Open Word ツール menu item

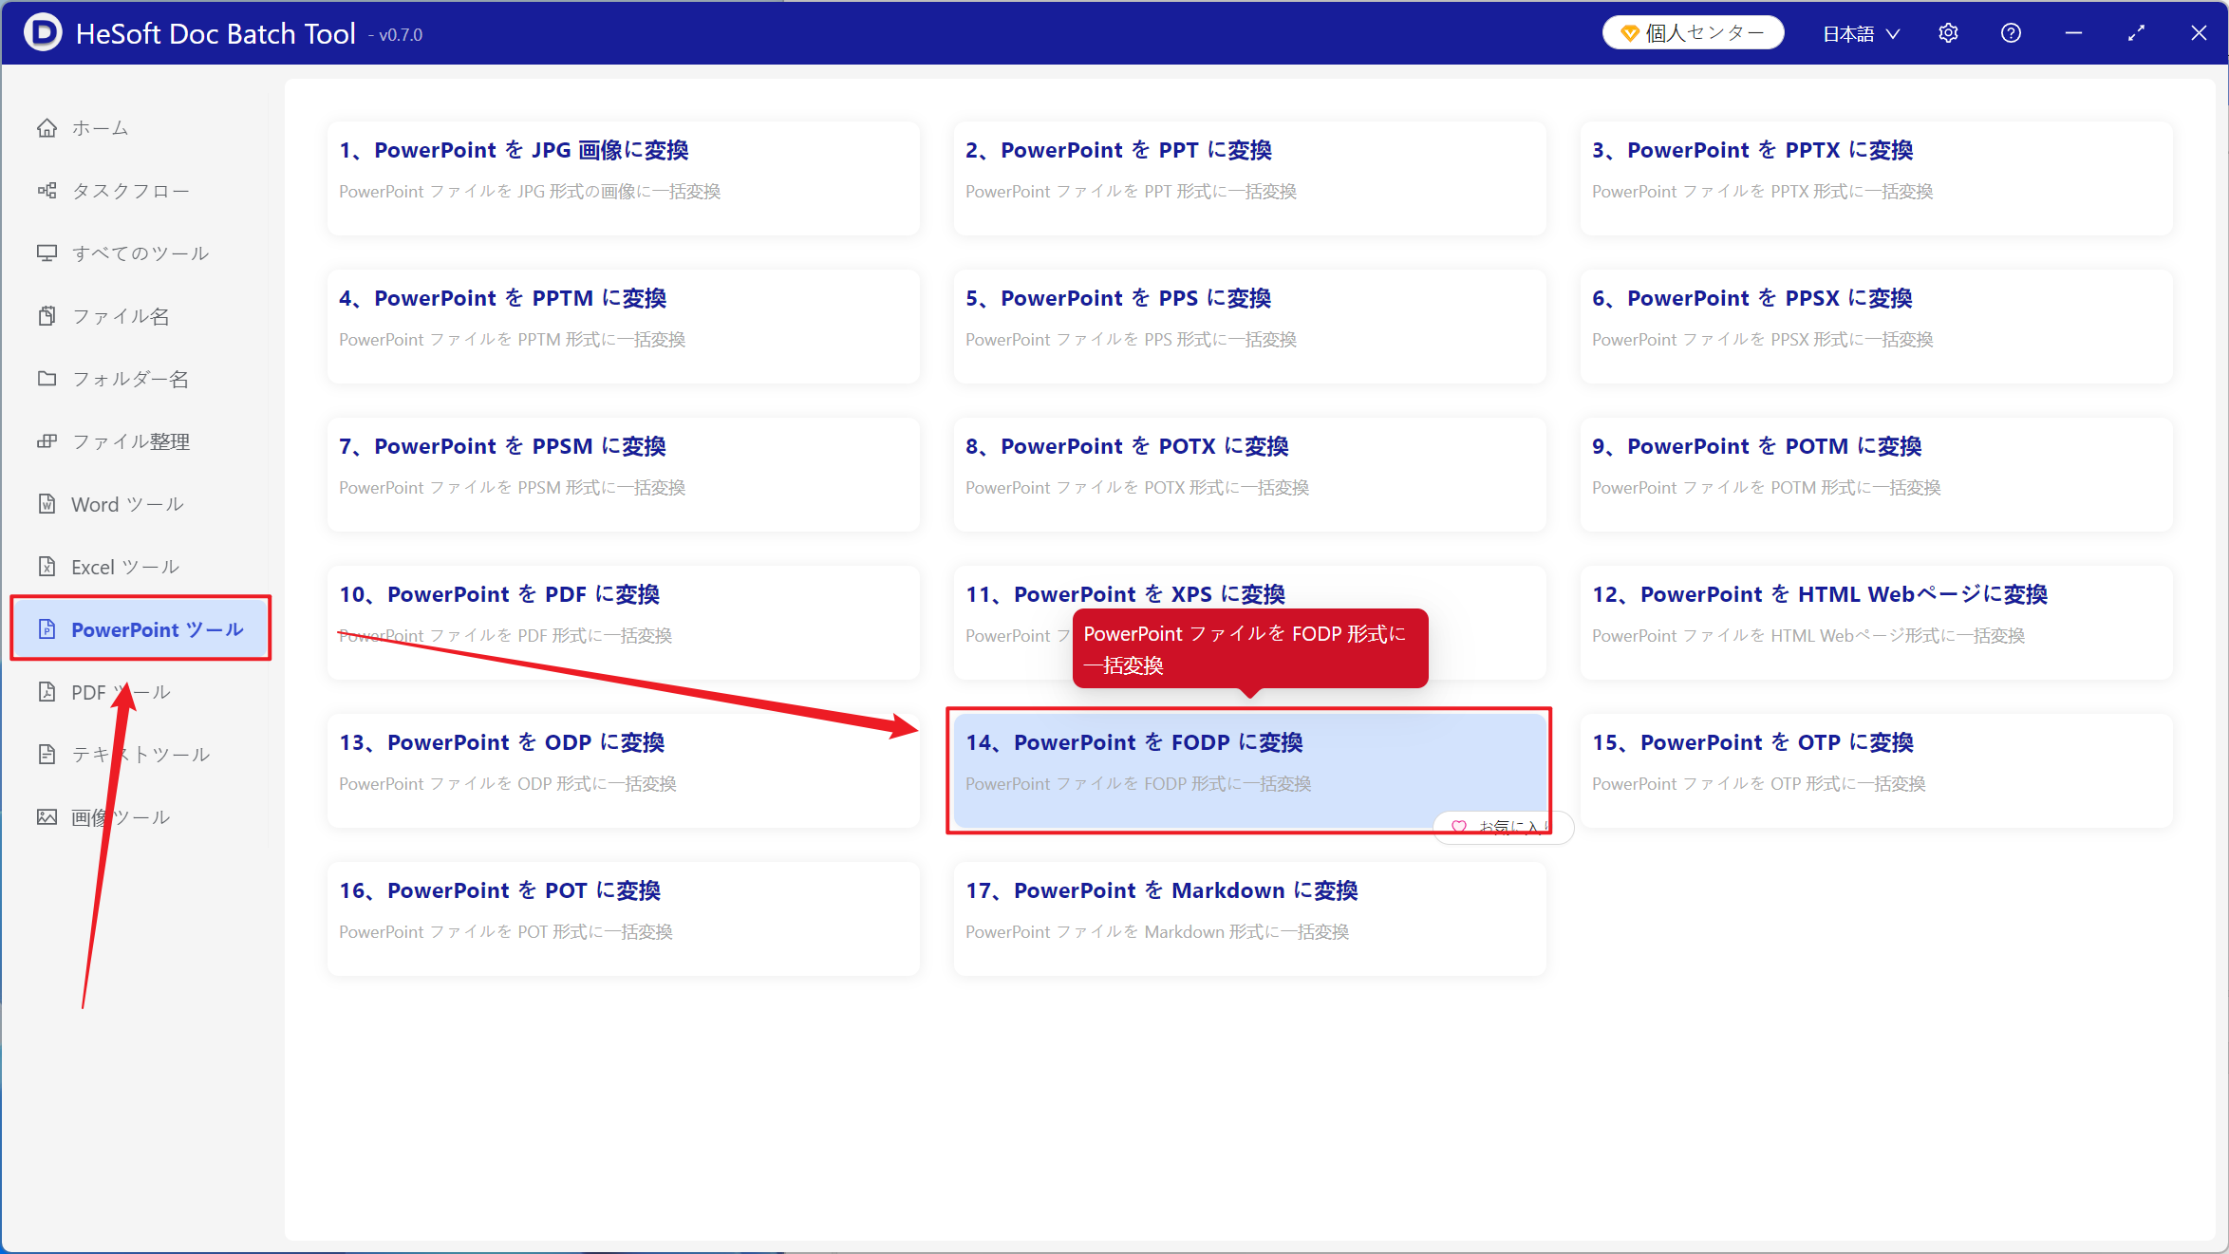(x=140, y=504)
